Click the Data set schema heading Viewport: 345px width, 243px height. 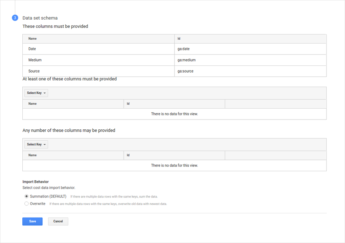pyautogui.click(x=40, y=18)
